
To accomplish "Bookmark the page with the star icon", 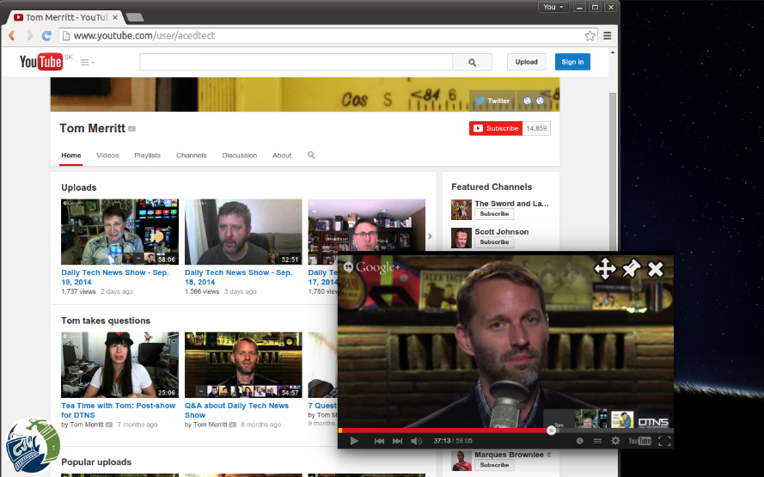I will click(590, 35).
